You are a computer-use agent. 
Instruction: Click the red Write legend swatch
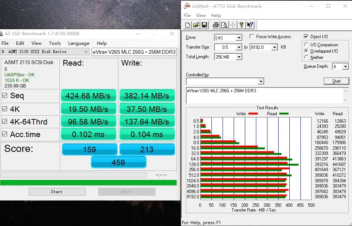click(253, 114)
